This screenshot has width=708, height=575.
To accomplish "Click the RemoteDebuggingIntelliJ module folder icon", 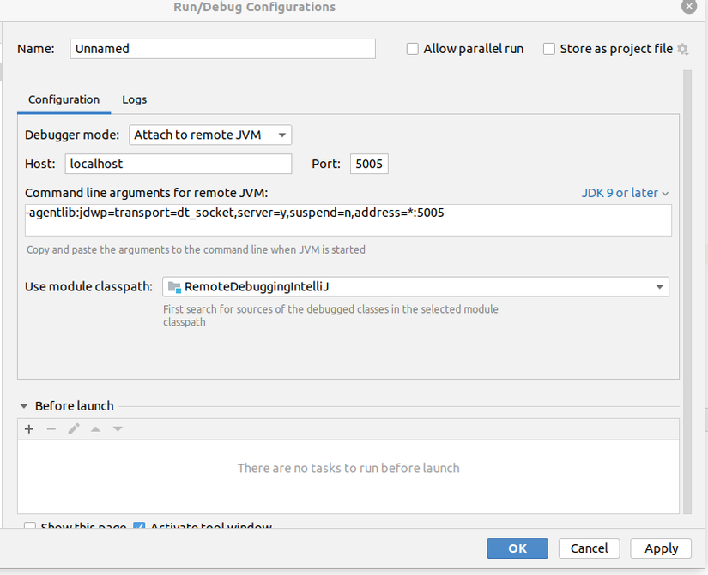I will (175, 287).
